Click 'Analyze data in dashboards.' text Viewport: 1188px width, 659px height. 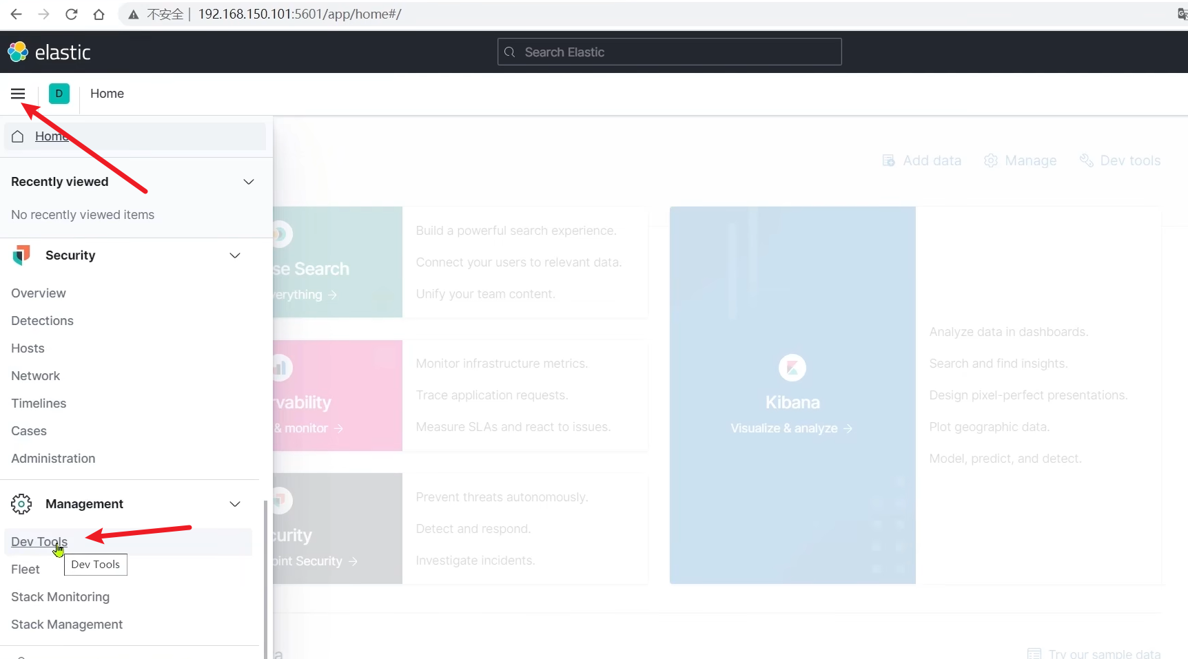[x=1009, y=332]
